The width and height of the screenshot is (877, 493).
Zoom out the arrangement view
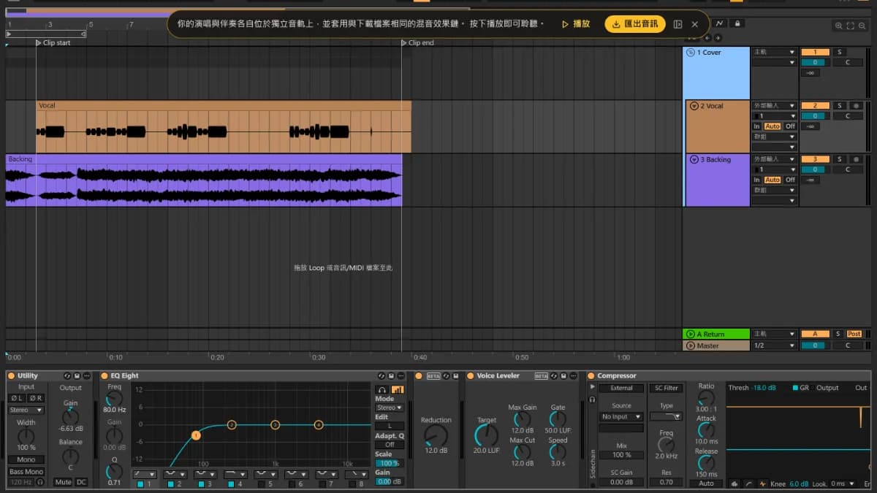862,26
